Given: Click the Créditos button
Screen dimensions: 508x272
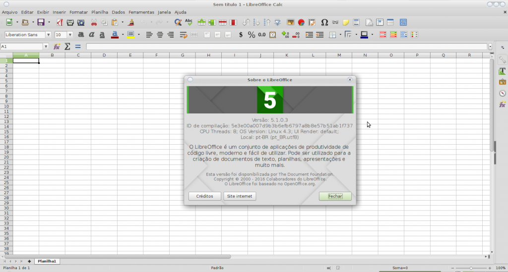Looking at the screenshot, I should (205, 196).
